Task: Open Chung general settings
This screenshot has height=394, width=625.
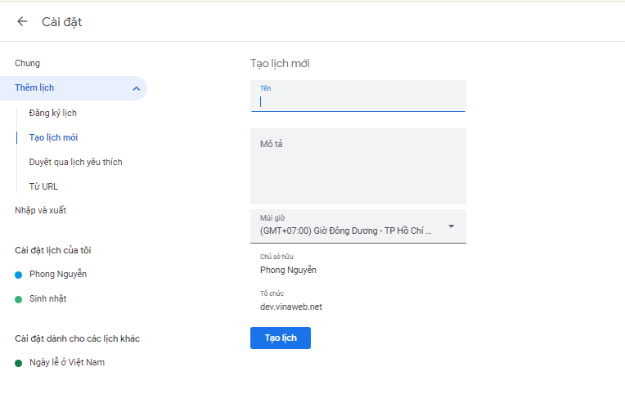Action: tap(27, 63)
